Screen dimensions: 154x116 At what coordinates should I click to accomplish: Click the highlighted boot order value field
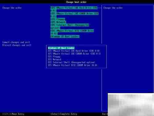coord(75,22)
